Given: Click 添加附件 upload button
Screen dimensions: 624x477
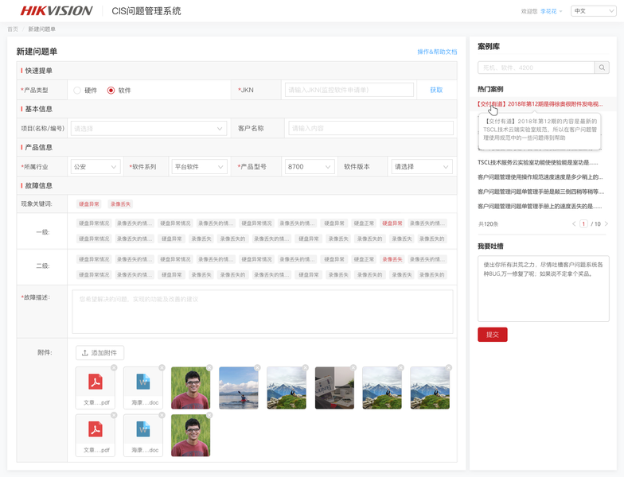Looking at the screenshot, I should [x=100, y=353].
